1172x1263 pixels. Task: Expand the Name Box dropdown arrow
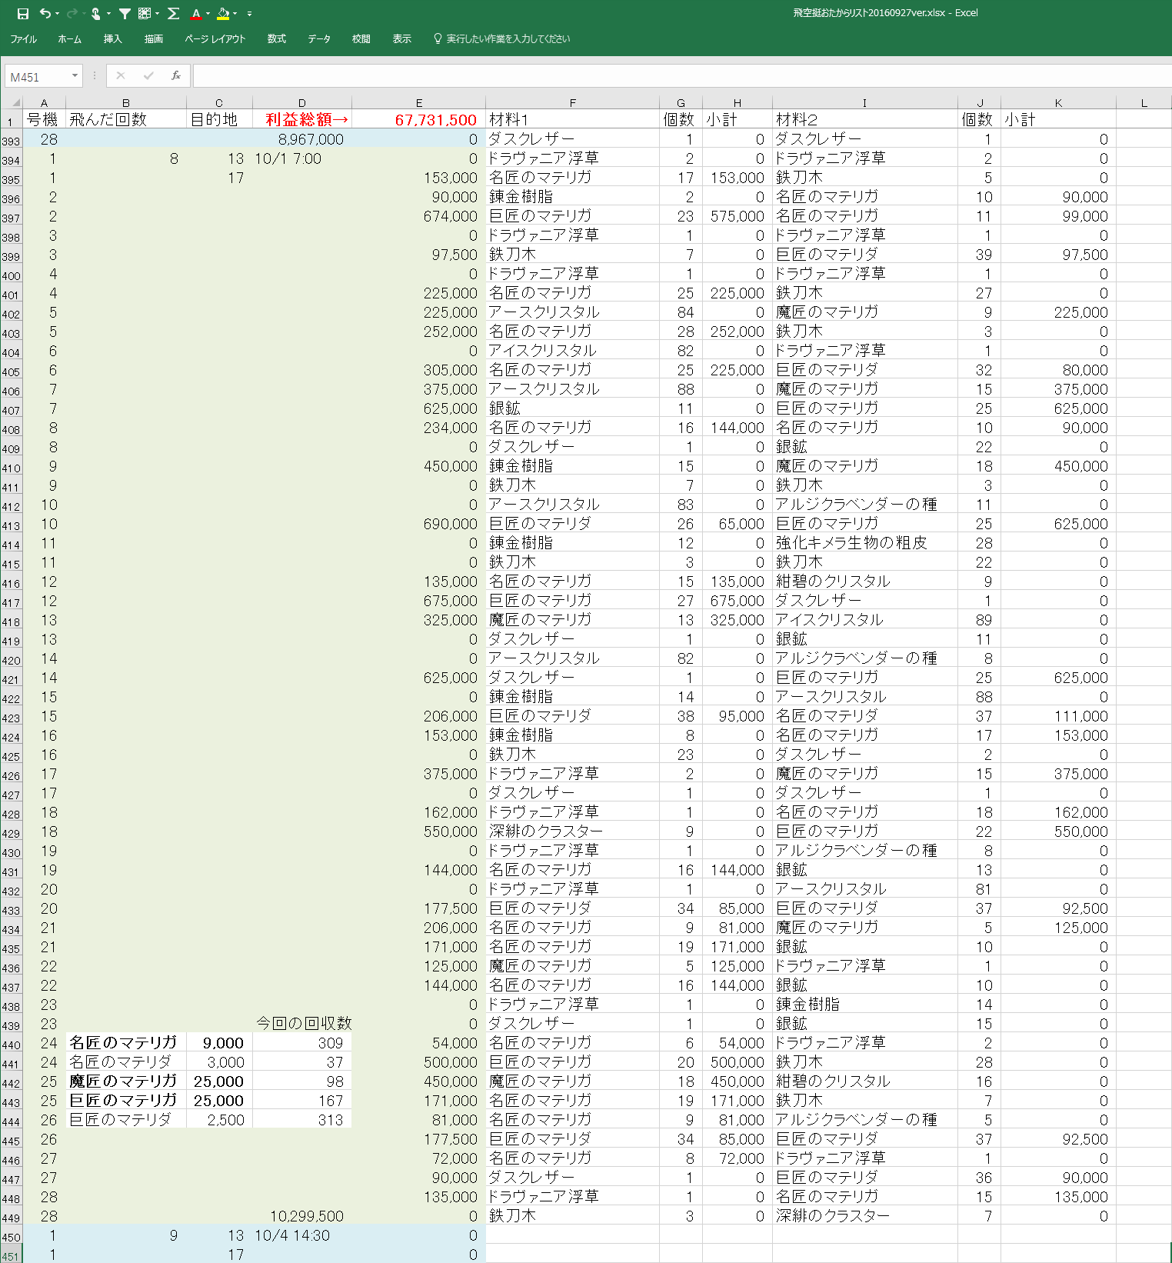click(x=75, y=75)
